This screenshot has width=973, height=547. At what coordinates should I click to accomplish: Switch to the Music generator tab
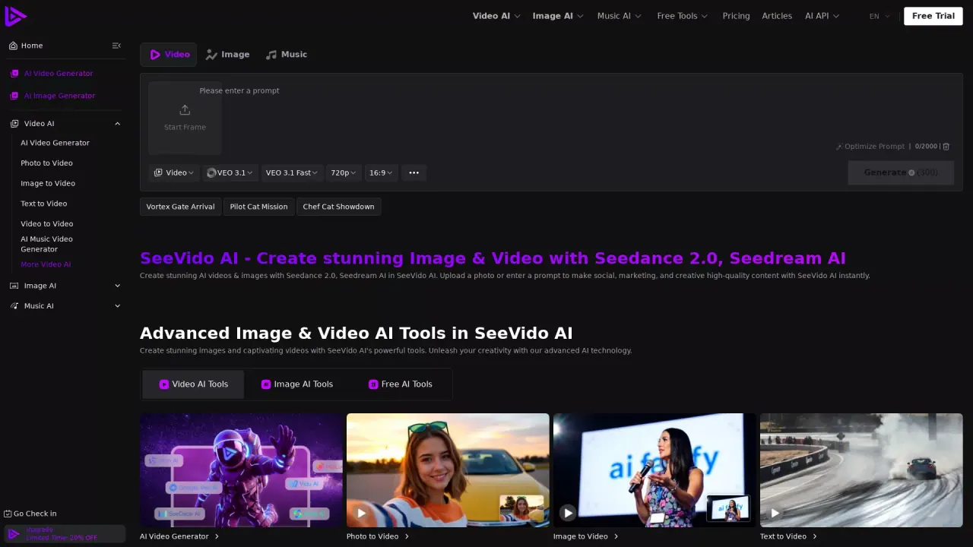287,55
